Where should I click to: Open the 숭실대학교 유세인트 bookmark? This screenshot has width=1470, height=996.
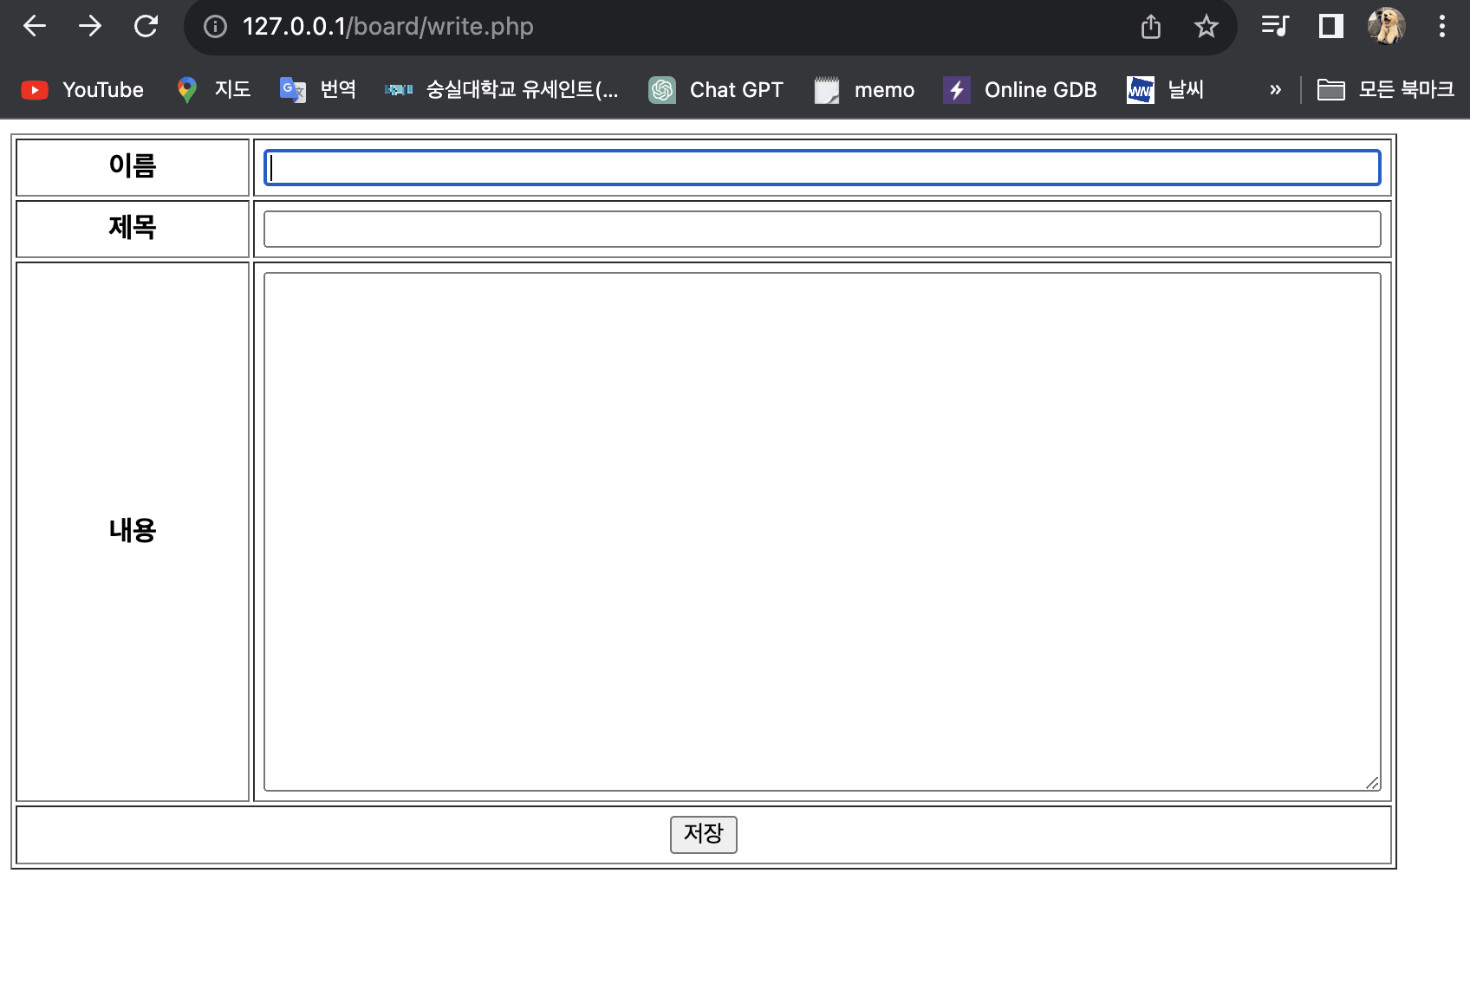point(504,89)
